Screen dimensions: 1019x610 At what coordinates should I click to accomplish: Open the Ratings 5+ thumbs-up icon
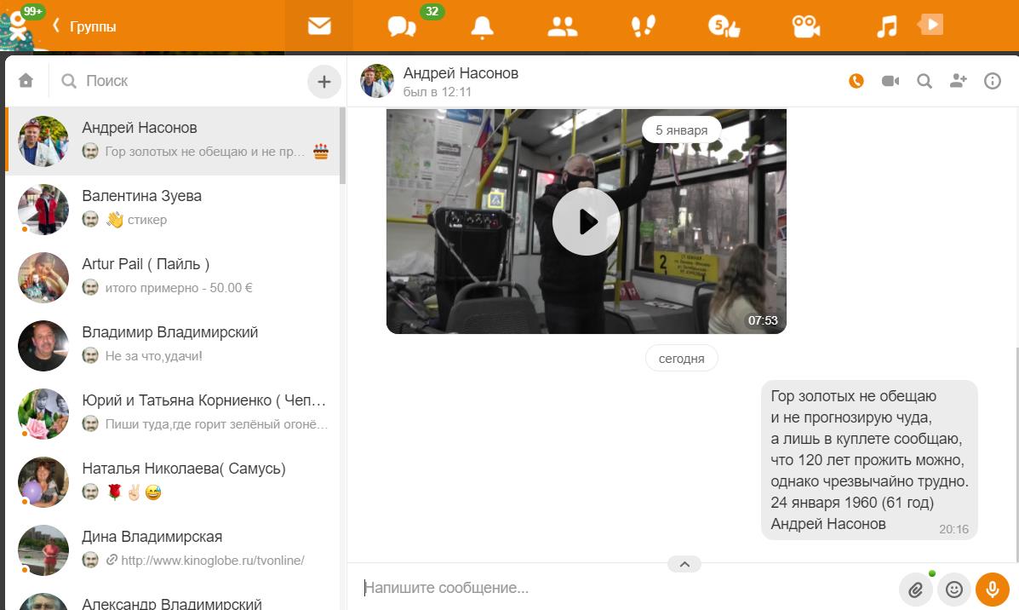pyautogui.click(x=724, y=26)
